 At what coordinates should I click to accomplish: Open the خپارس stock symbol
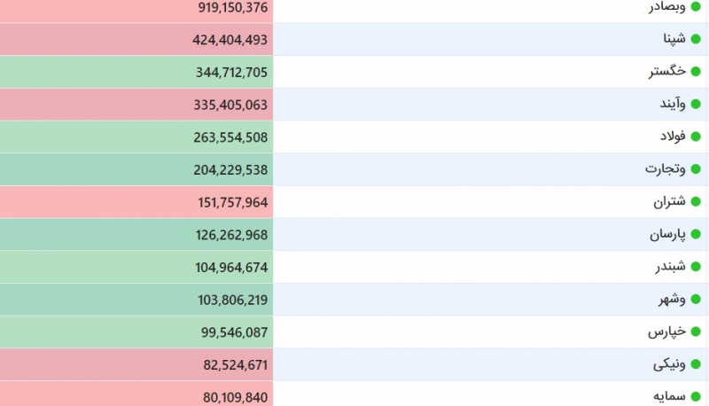(x=667, y=332)
